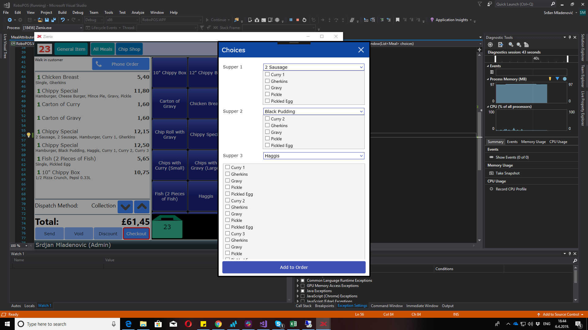This screenshot has width=588, height=330.
Task: Click green box icon showing 23
Action: [167, 226]
